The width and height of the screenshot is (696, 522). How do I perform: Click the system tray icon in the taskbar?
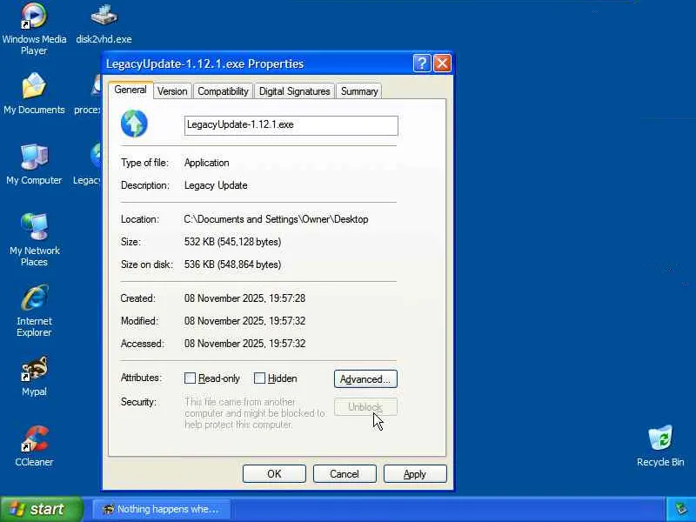(681, 509)
